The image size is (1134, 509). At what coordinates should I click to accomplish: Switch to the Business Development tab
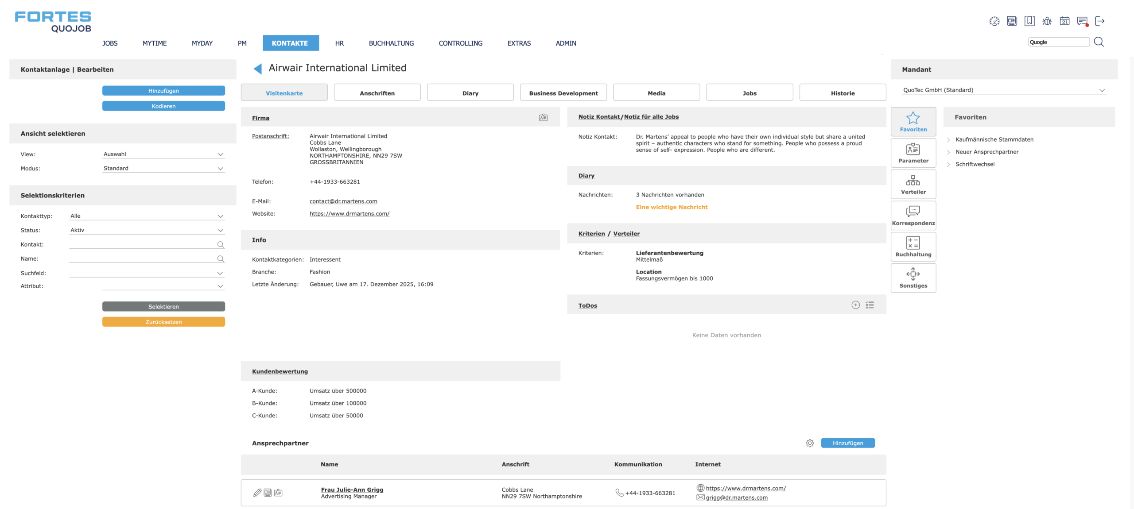[563, 93]
